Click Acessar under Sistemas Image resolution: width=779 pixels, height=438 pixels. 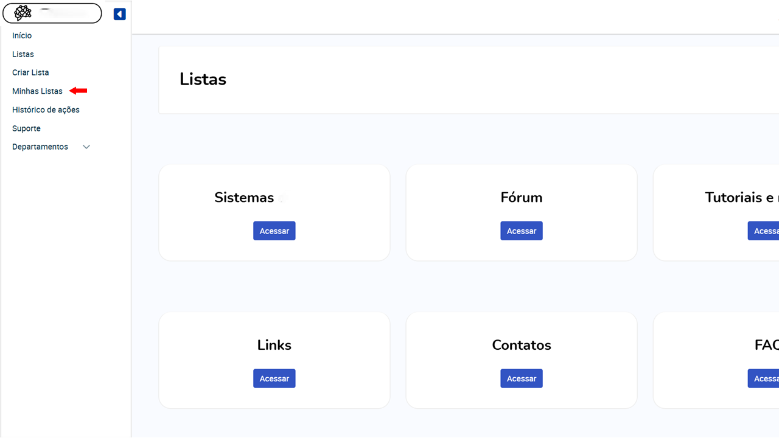pos(274,231)
